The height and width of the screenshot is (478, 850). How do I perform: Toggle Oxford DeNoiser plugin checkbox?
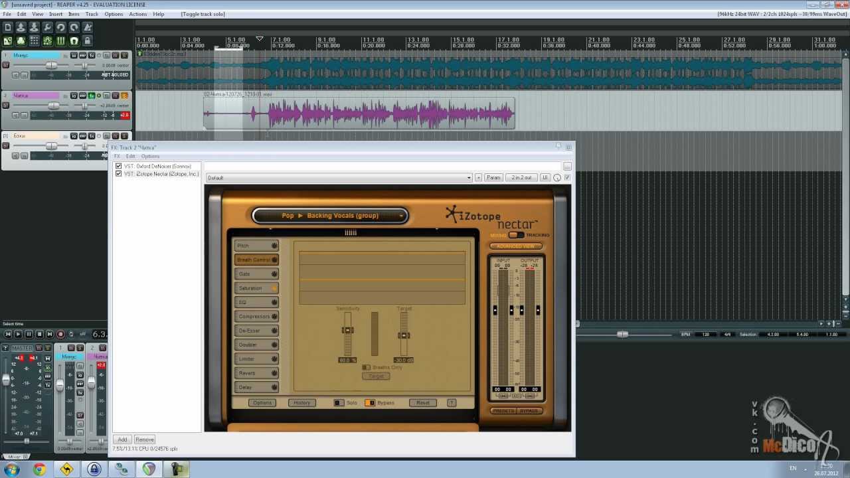pyautogui.click(x=118, y=166)
